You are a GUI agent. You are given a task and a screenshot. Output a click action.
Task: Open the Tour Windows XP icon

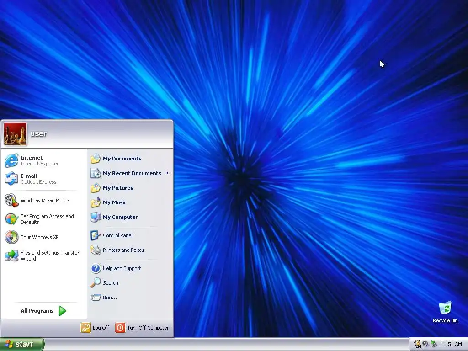point(11,237)
